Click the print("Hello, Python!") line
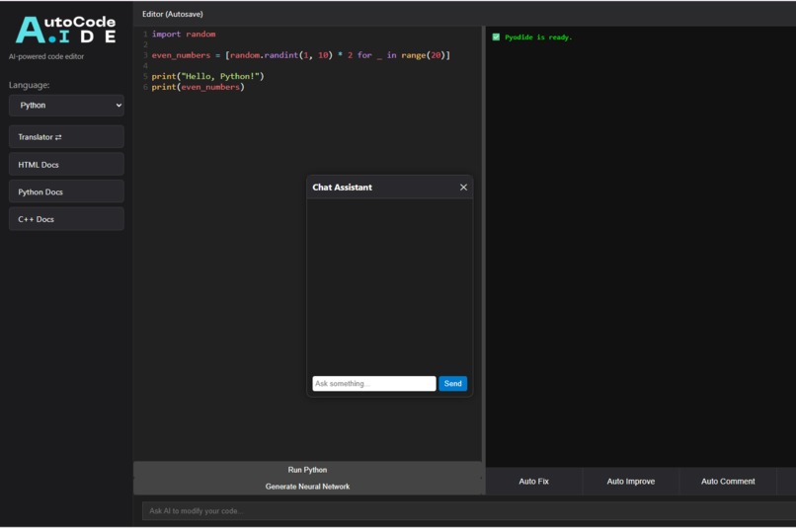The image size is (796, 528). [x=207, y=76]
